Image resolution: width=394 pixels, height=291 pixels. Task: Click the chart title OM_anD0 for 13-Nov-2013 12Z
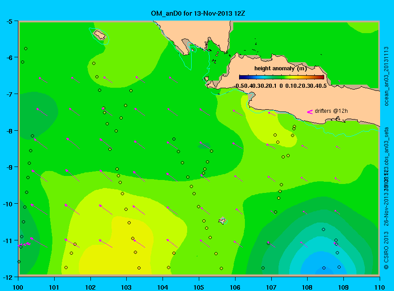tap(198, 13)
